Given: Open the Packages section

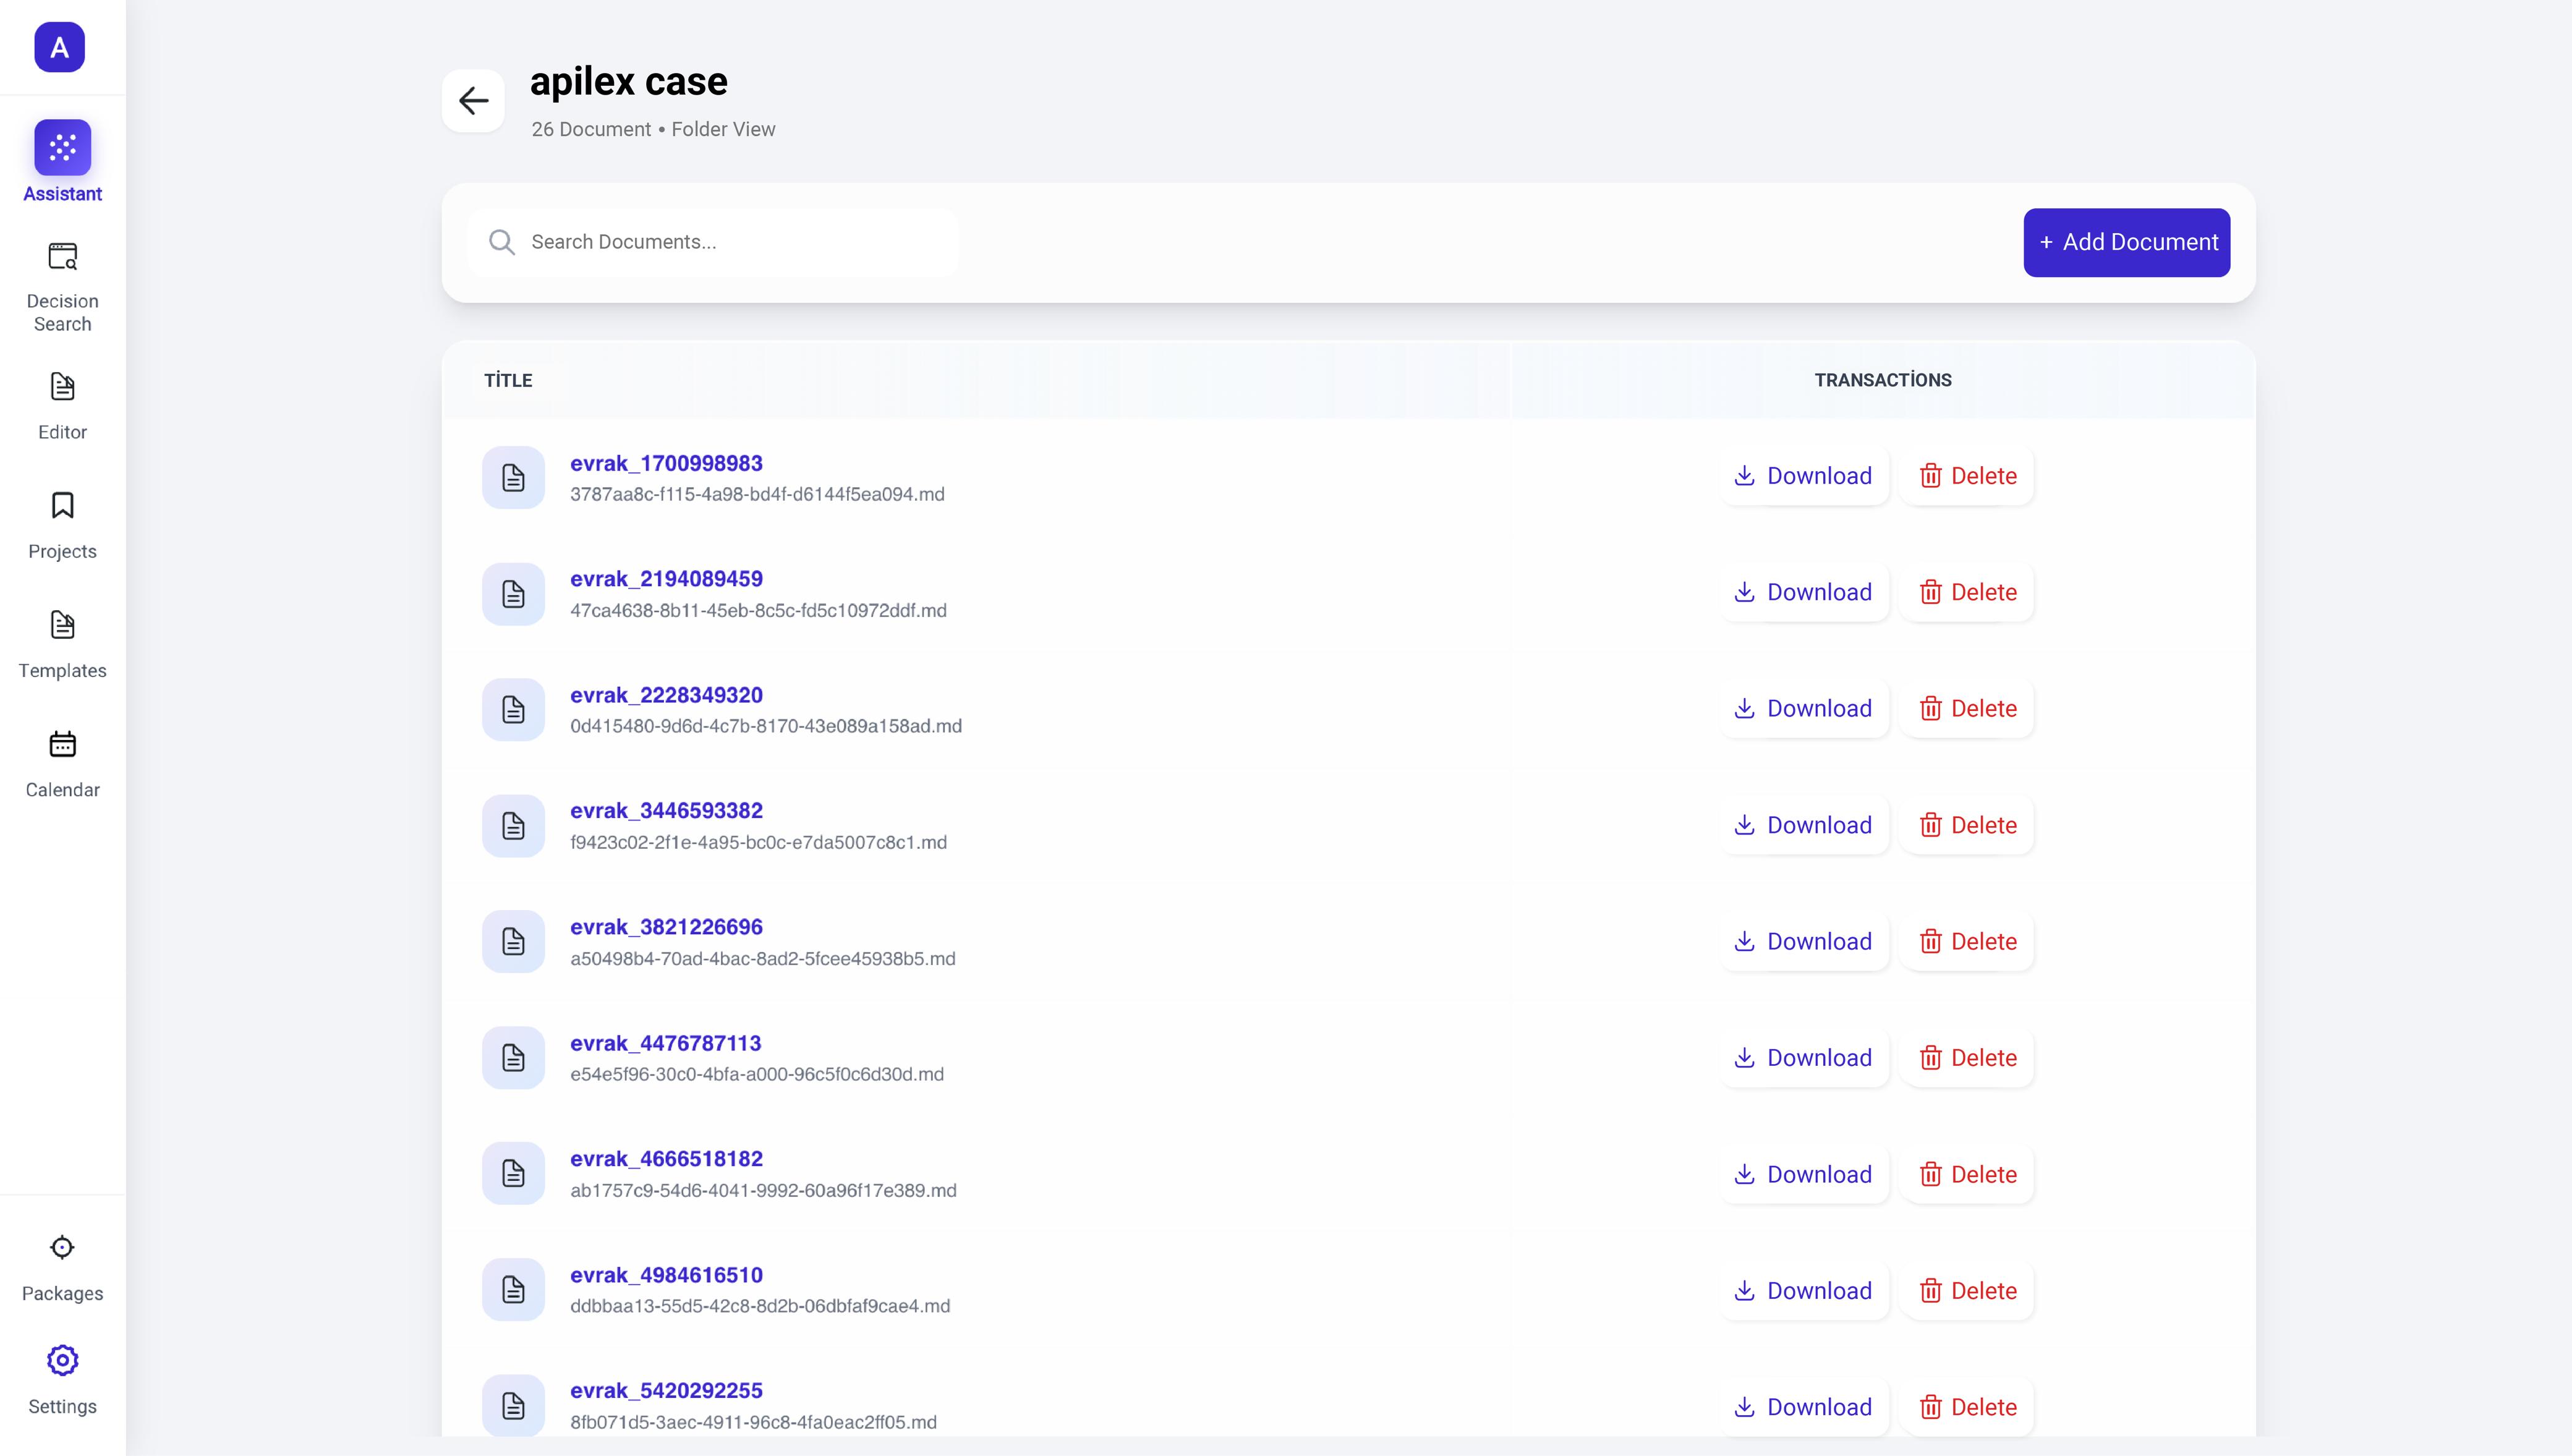Looking at the screenshot, I should (x=62, y=1248).
